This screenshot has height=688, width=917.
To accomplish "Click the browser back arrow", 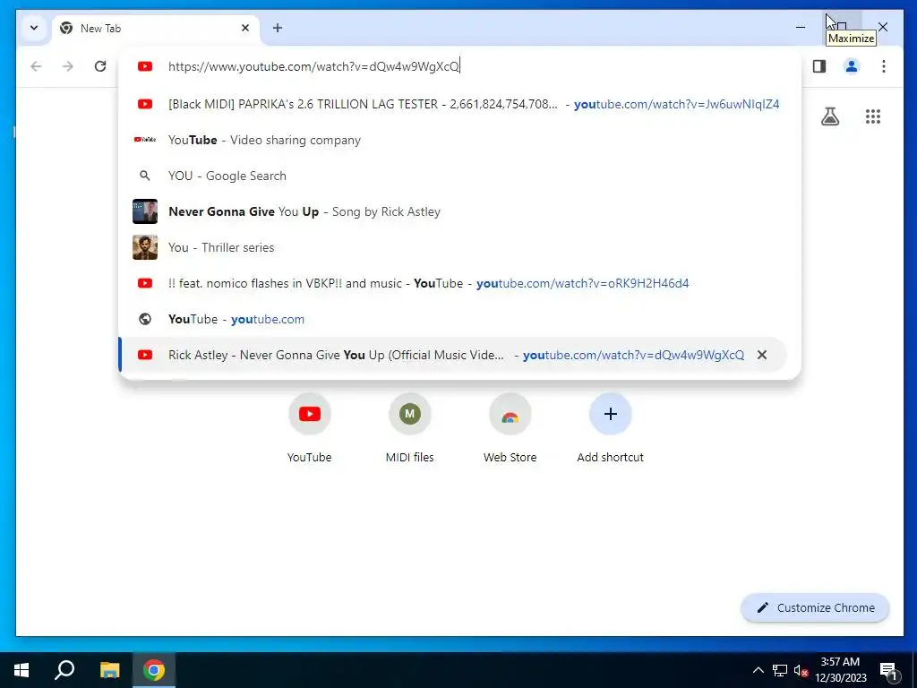I will click(36, 66).
